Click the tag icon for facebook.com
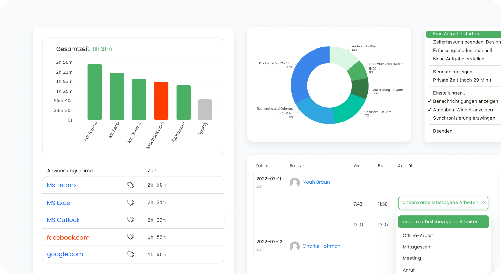 [x=131, y=237]
